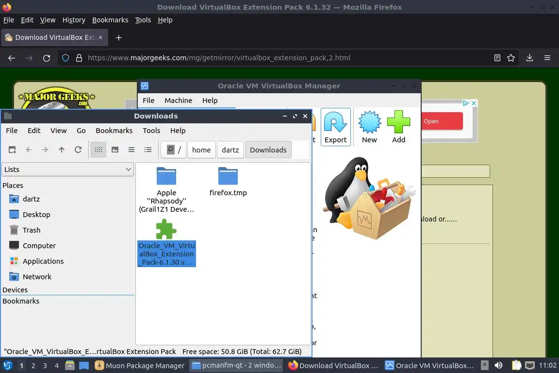Click the file manager launcher in taskbar
Viewport: 559px width, 373px height.
70,366
